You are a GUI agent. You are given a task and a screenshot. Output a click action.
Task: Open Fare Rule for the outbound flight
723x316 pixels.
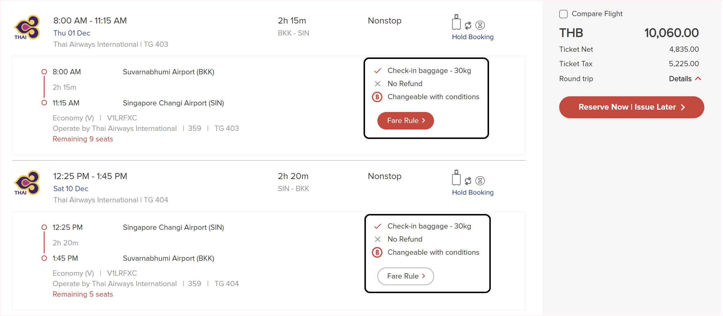(x=405, y=120)
